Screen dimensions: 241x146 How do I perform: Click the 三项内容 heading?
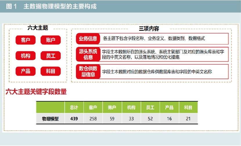click(x=149, y=29)
